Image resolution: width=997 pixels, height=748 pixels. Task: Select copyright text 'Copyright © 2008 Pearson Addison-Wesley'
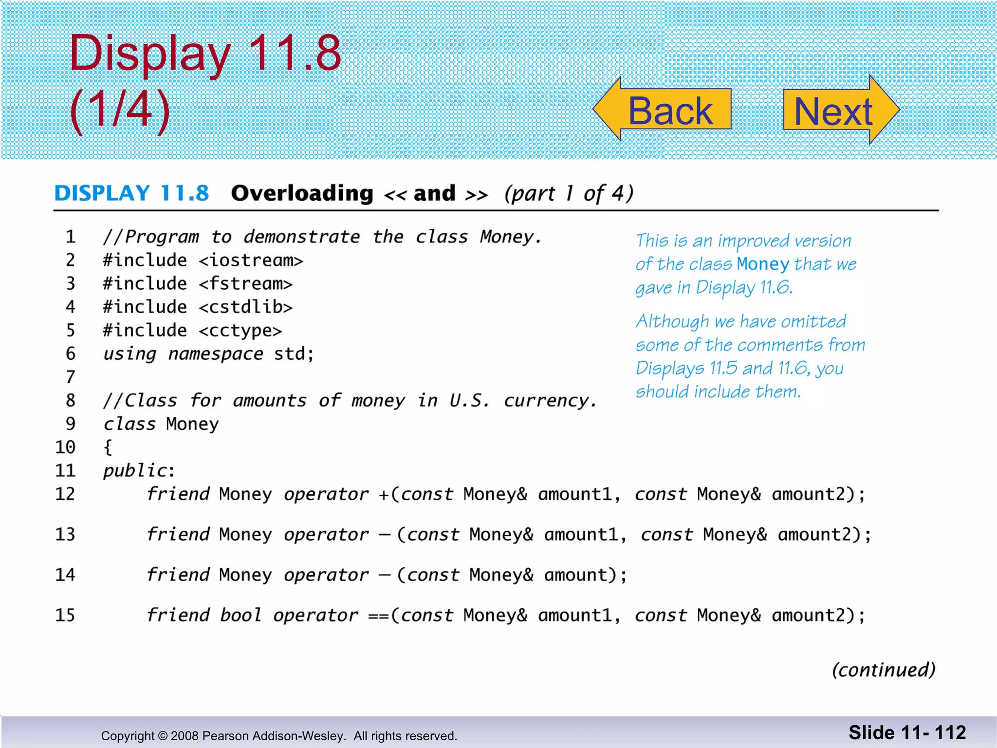[x=223, y=736]
